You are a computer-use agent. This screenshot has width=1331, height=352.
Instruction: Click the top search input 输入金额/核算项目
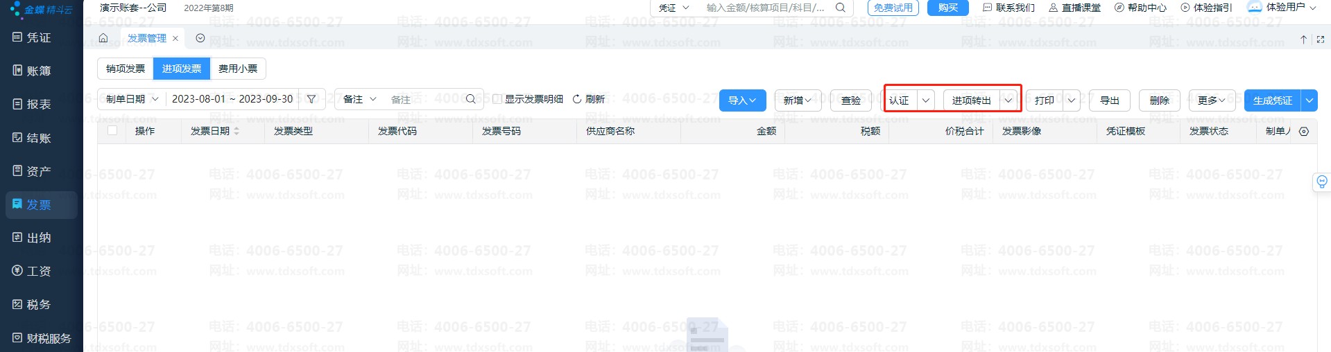pyautogui.click(x=766, y=8)
